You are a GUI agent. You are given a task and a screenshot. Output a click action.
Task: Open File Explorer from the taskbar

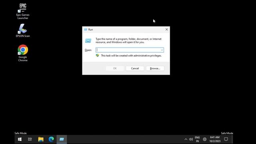[41, 139]
